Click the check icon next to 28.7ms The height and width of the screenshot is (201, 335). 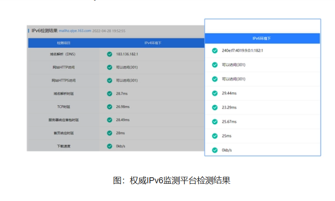click(110, 94)
